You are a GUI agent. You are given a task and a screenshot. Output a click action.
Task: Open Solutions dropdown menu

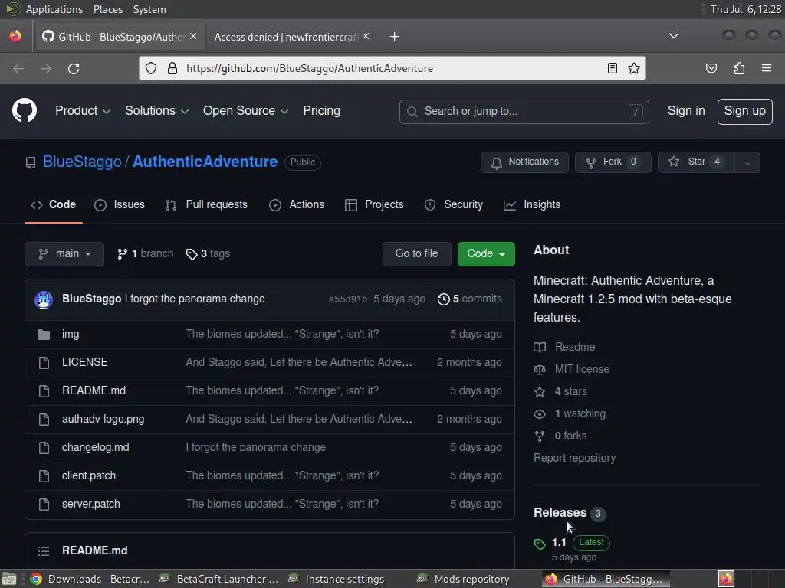click(x=156, y=111)
